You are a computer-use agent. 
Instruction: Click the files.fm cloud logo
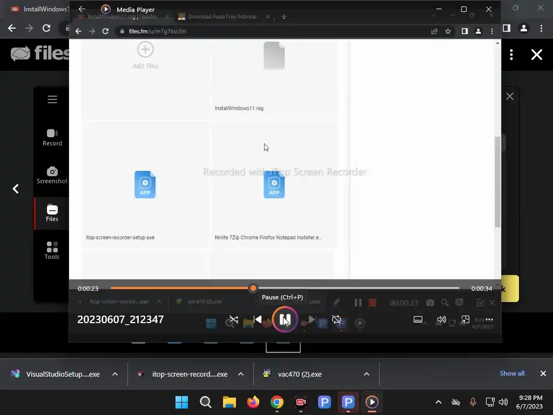click(21, 54)
